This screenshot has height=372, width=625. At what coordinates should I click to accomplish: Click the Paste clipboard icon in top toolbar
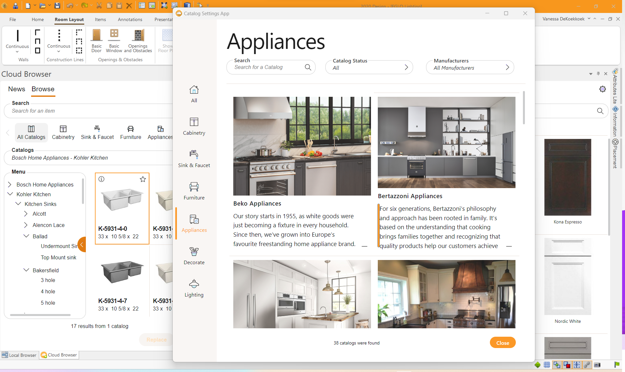tap(119, 6)
